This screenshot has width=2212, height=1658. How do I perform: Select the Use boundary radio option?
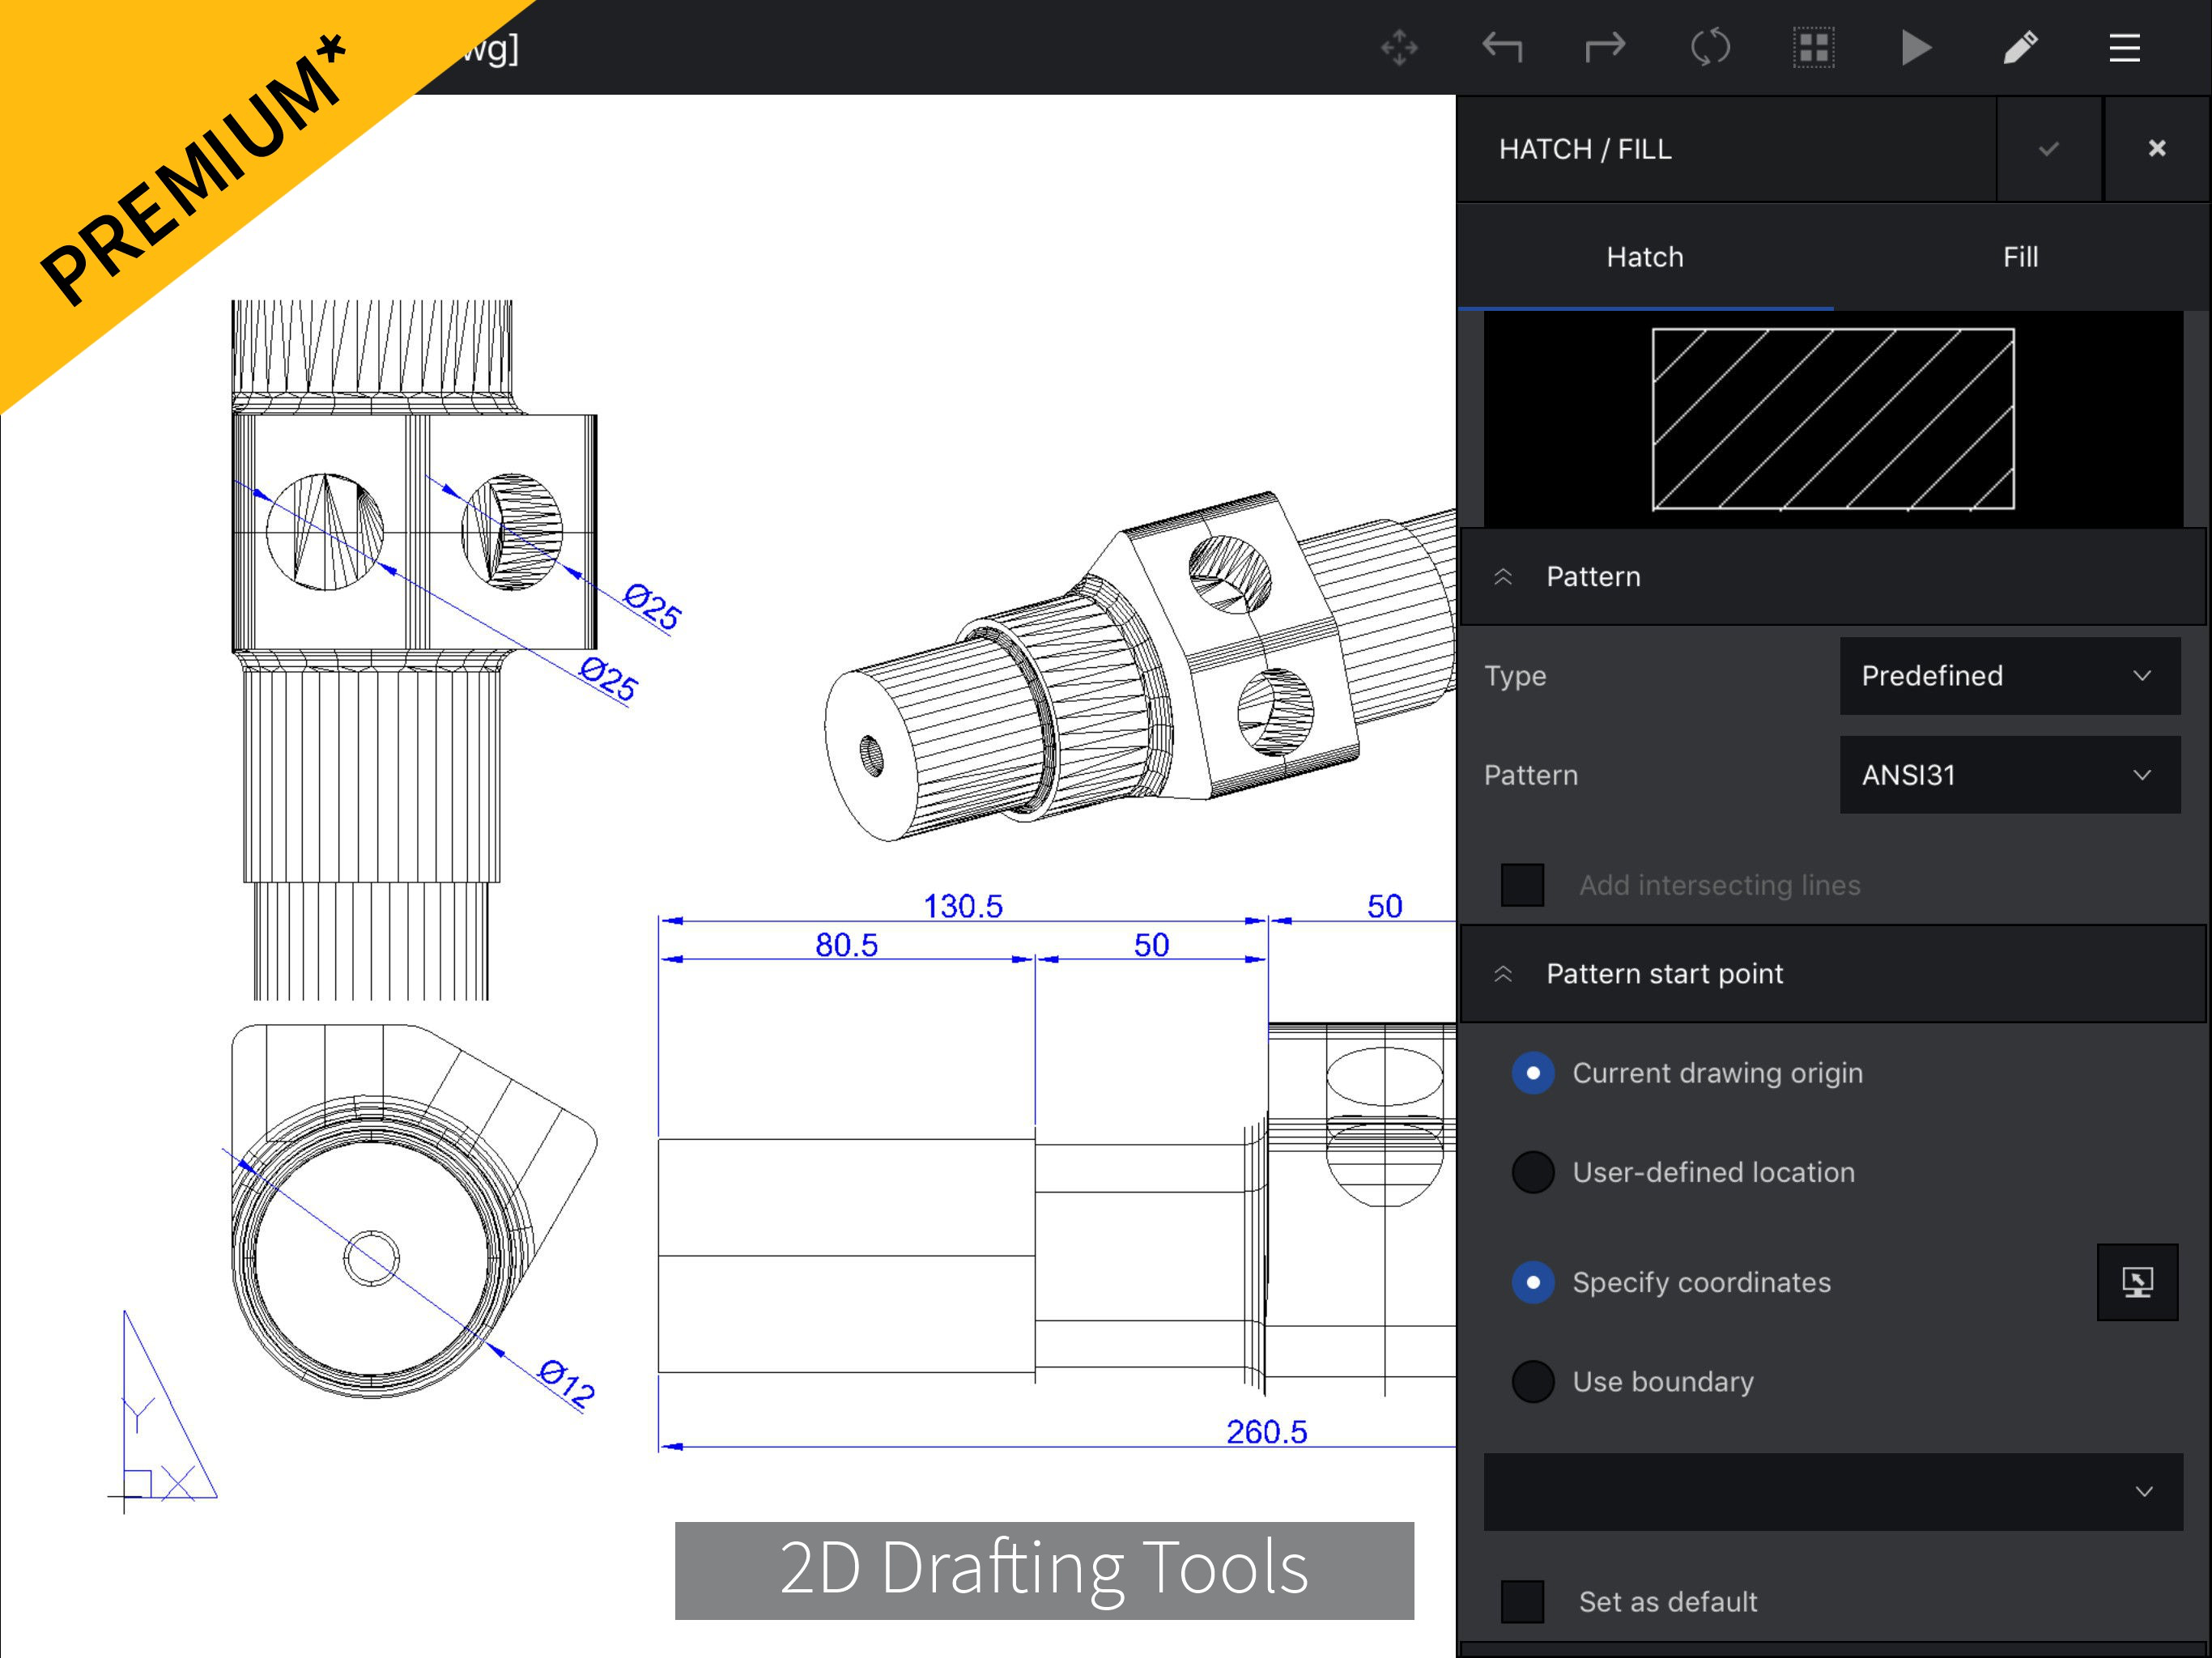[1532, 1382]
